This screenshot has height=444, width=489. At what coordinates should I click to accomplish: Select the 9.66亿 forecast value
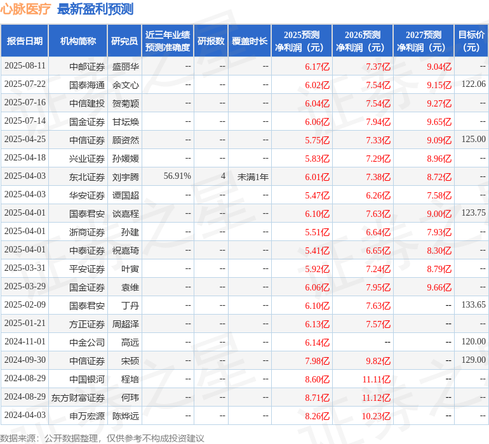click(439, 287)
